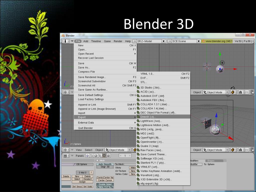Adjust the frame number field showing 1
Viewport: 256px width, 192px height.
coord(125,155)
